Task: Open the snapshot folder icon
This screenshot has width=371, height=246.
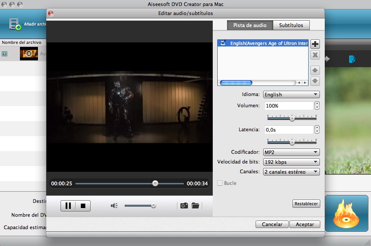Action: (195, 205)
